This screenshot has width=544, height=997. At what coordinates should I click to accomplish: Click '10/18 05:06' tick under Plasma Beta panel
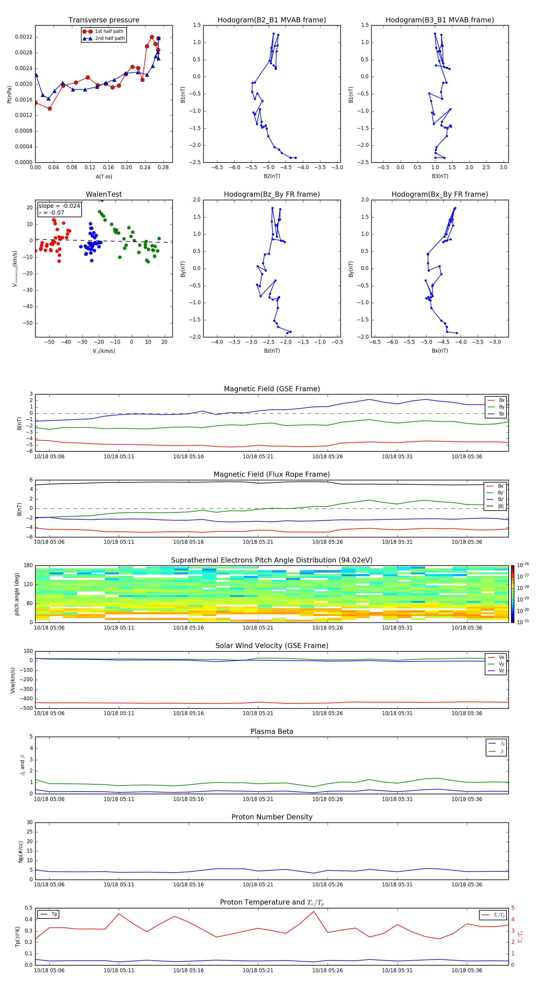pyautogui.click(x=49, y=799)
